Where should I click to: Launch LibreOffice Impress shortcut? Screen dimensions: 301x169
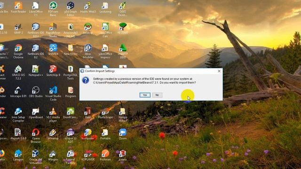(x=105, y=51)
